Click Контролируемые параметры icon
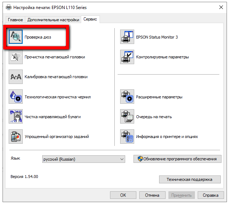The image size is (228, 205). tap(127, 57)
